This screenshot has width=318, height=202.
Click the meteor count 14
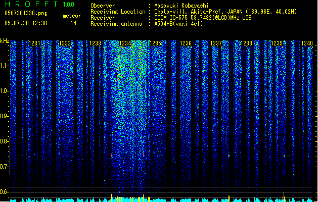point(74,23)
